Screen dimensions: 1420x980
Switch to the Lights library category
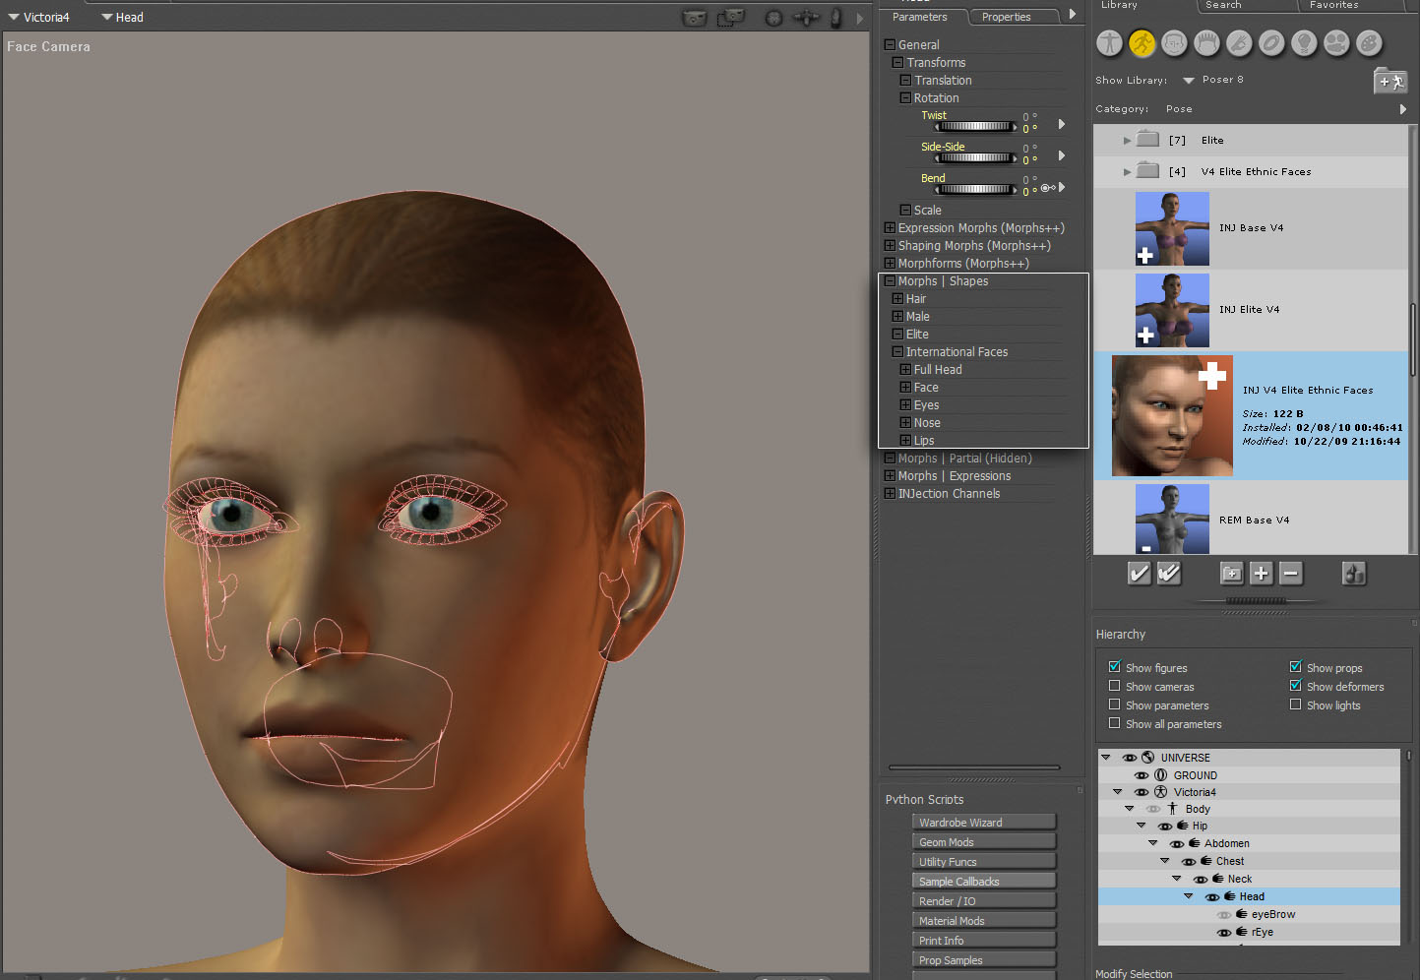[x=1304, y=43]
